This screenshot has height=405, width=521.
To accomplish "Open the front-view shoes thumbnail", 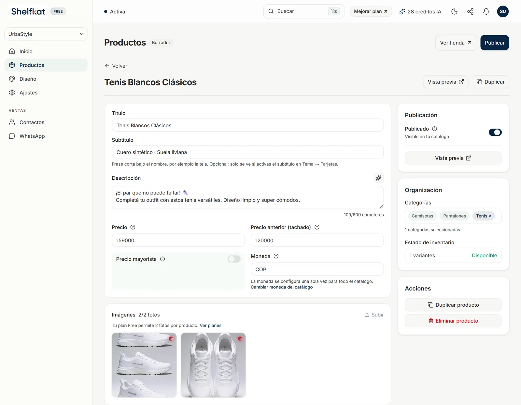I will tap(213, 365).
